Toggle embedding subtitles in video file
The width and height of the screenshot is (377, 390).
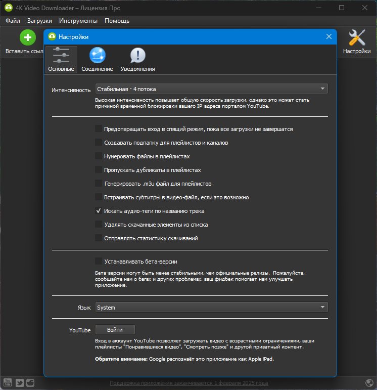(99, 197)
